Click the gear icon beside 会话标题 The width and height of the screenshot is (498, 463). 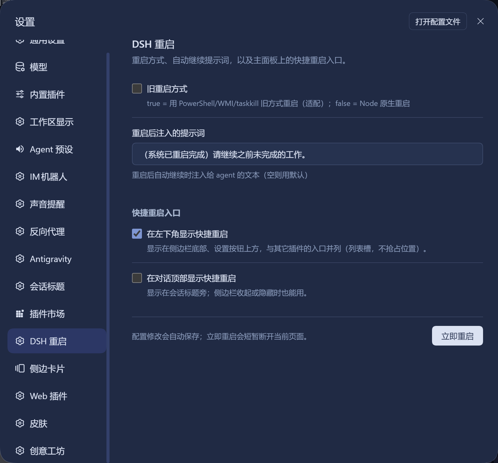point(20,286)
